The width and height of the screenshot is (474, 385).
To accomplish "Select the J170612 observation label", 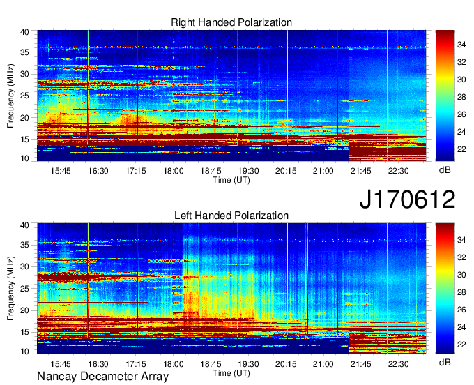I will pos(407,199).
